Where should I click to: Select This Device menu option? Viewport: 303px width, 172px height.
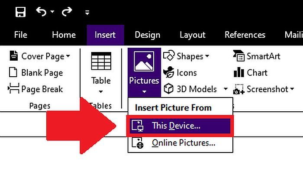180,126
